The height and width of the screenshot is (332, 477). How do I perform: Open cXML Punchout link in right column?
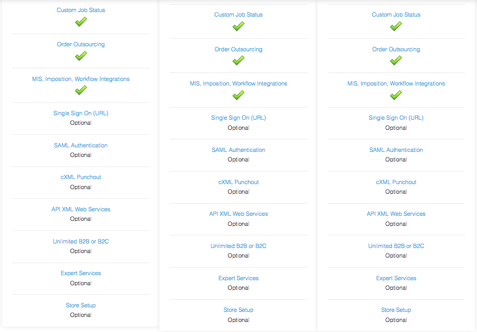396,182
